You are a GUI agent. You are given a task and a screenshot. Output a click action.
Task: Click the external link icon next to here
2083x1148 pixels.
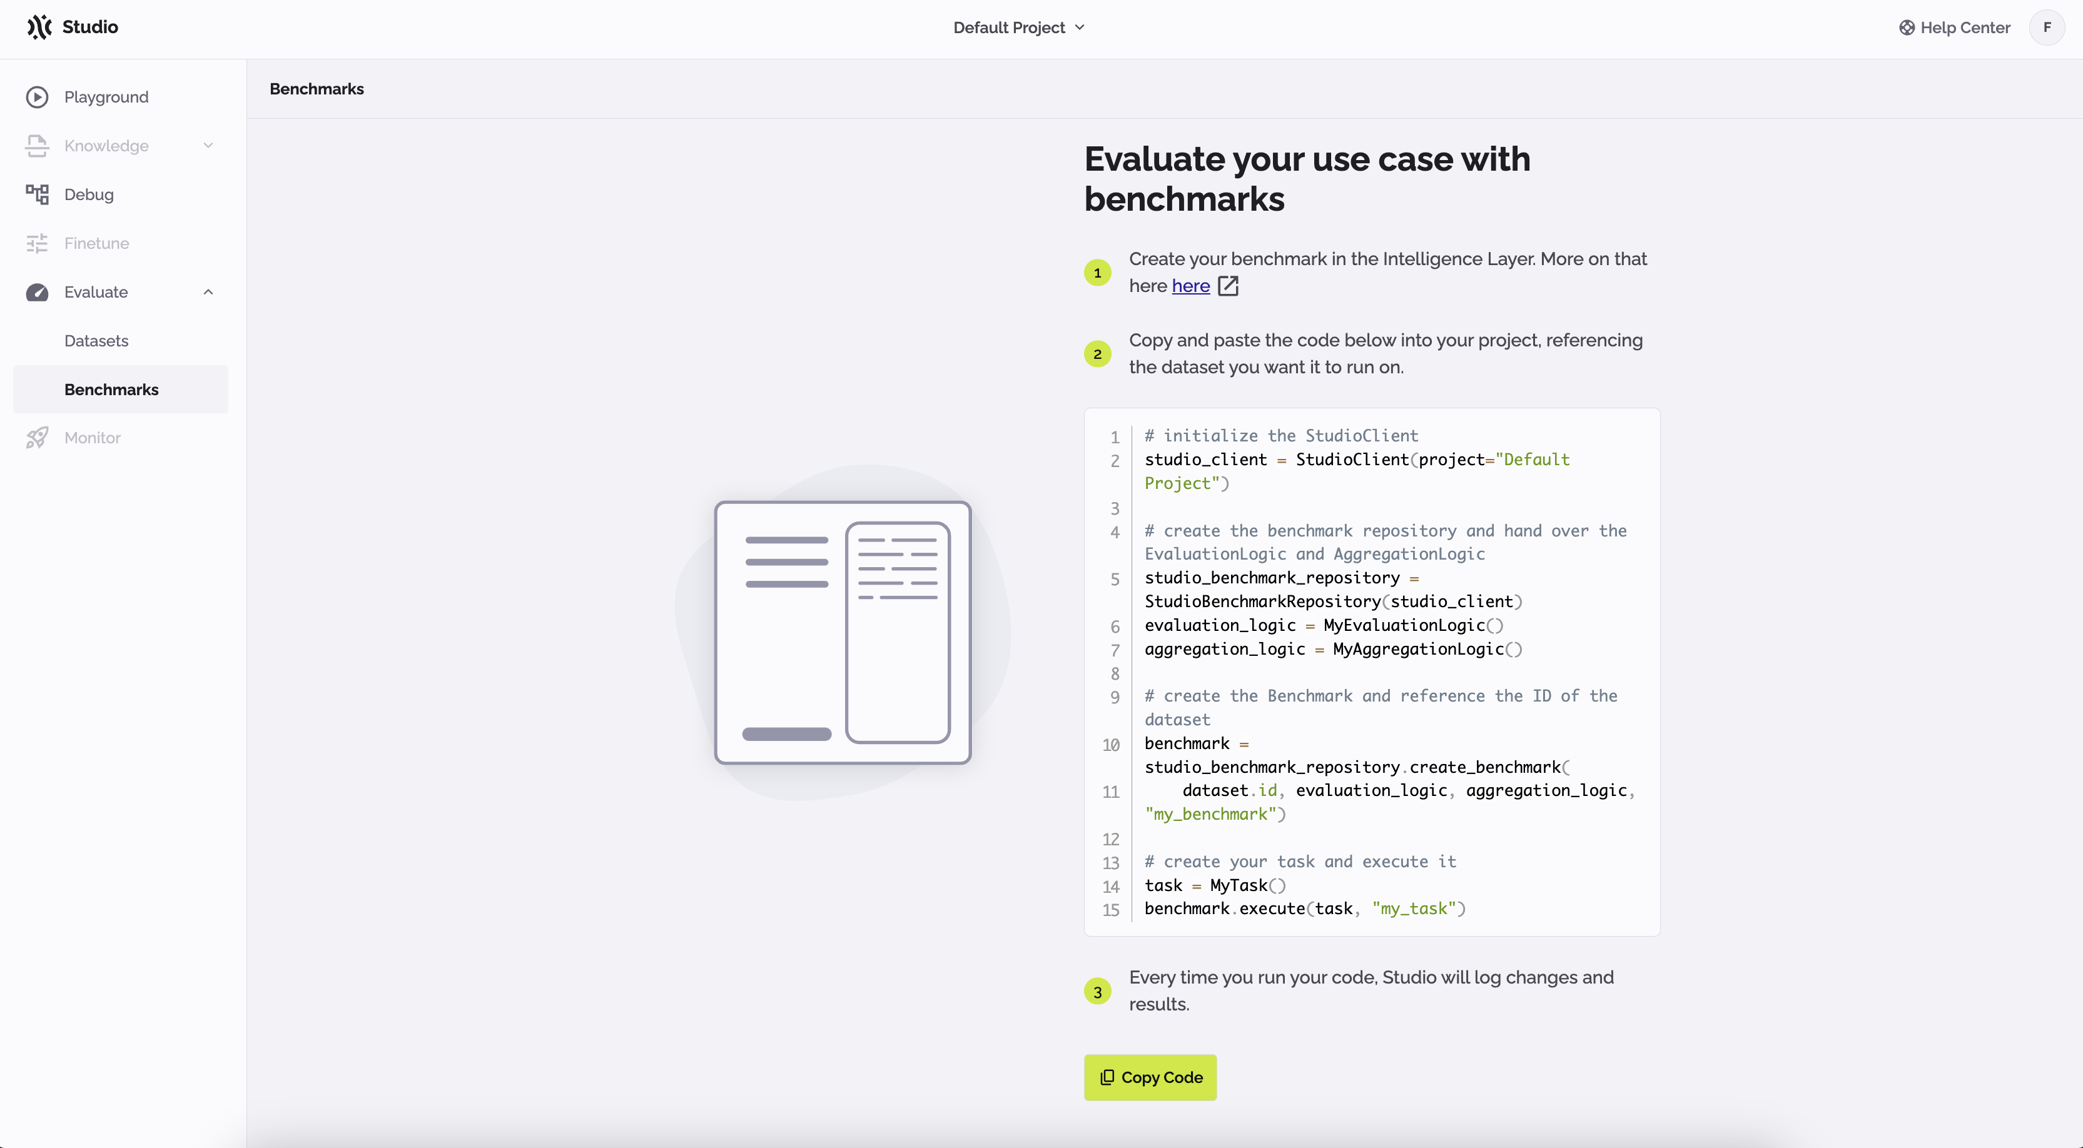tap(1227, 286)
